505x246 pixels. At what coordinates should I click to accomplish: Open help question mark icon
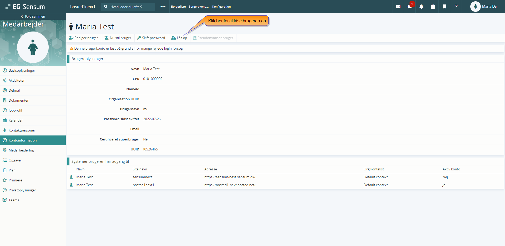click(x=456, y=7)
